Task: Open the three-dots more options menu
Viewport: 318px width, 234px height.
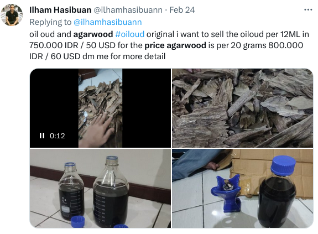Action: [x=308, y=10]
